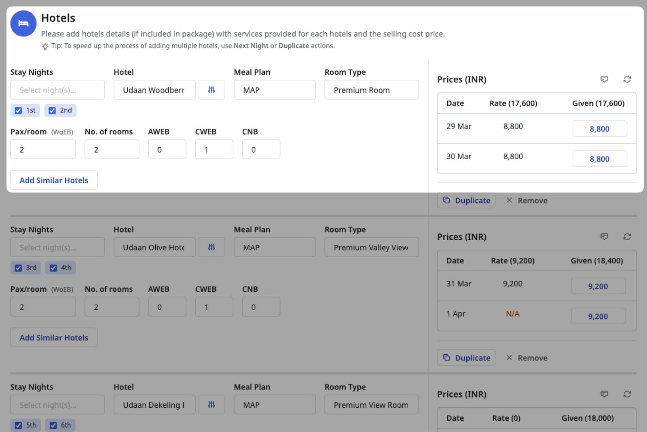Click Add Similar Hotels under Udaan Woodberry

(x=54, y=180)
